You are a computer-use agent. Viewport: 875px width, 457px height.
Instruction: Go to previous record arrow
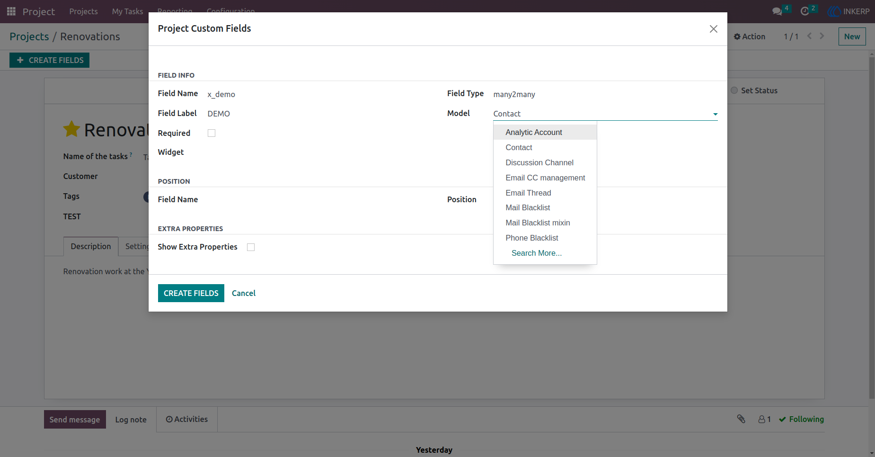(x=810, y=36)
